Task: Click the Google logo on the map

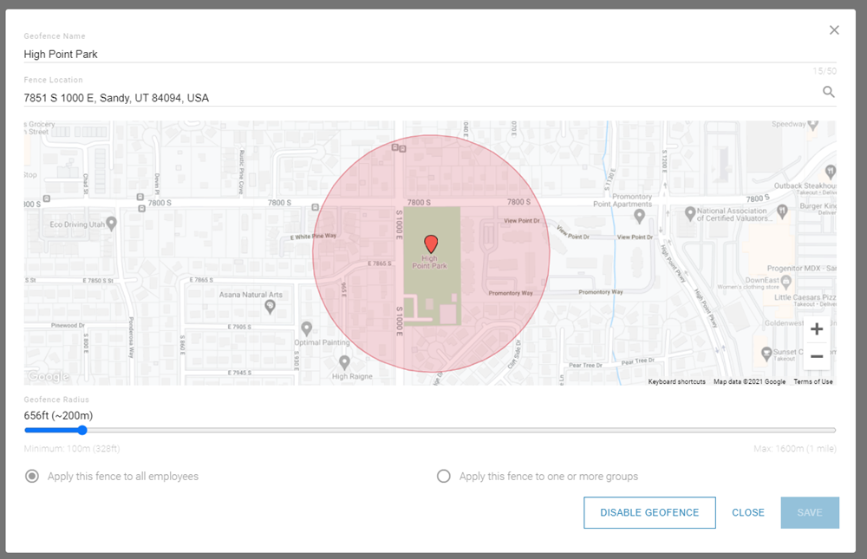Action: [x=48, y=375]
